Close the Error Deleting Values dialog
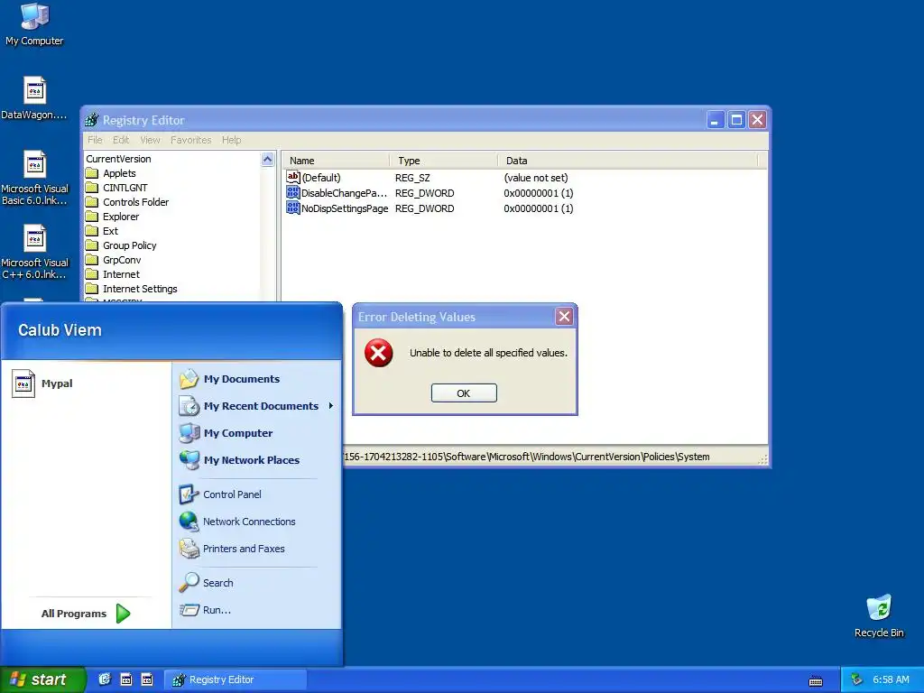The width and height of the screenshot is (924, 693). coord(564,317)
